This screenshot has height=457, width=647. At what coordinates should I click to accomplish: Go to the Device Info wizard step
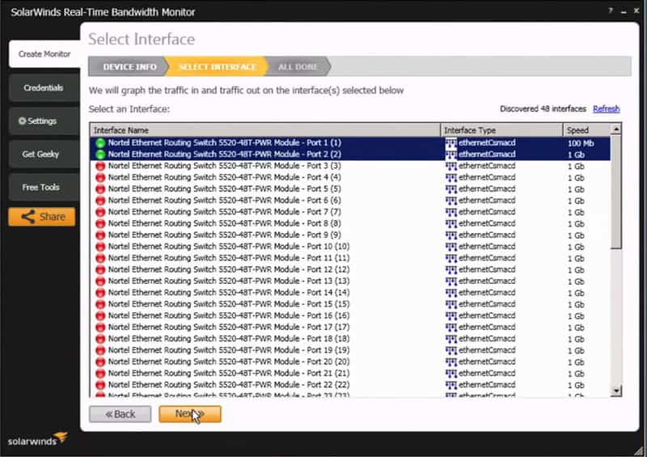coord(129,67)
